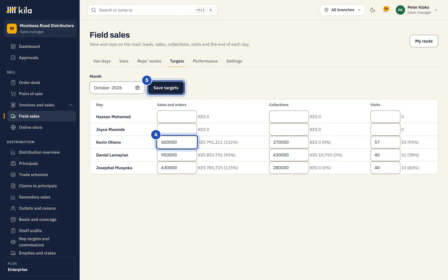Image resolution: width=448 pixels, height=280 pixels.
Task: Click the Online store globe icon
Action: [13, 127]
